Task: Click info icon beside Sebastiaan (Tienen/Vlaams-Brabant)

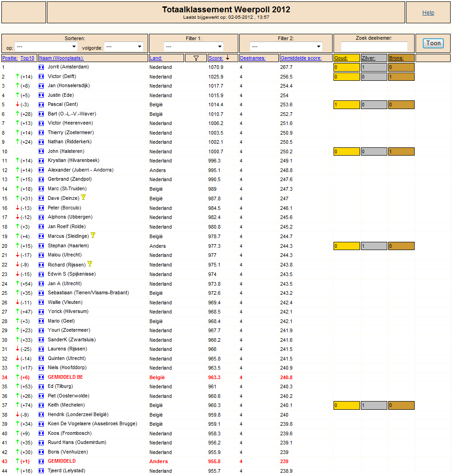Action: [41, 293]
